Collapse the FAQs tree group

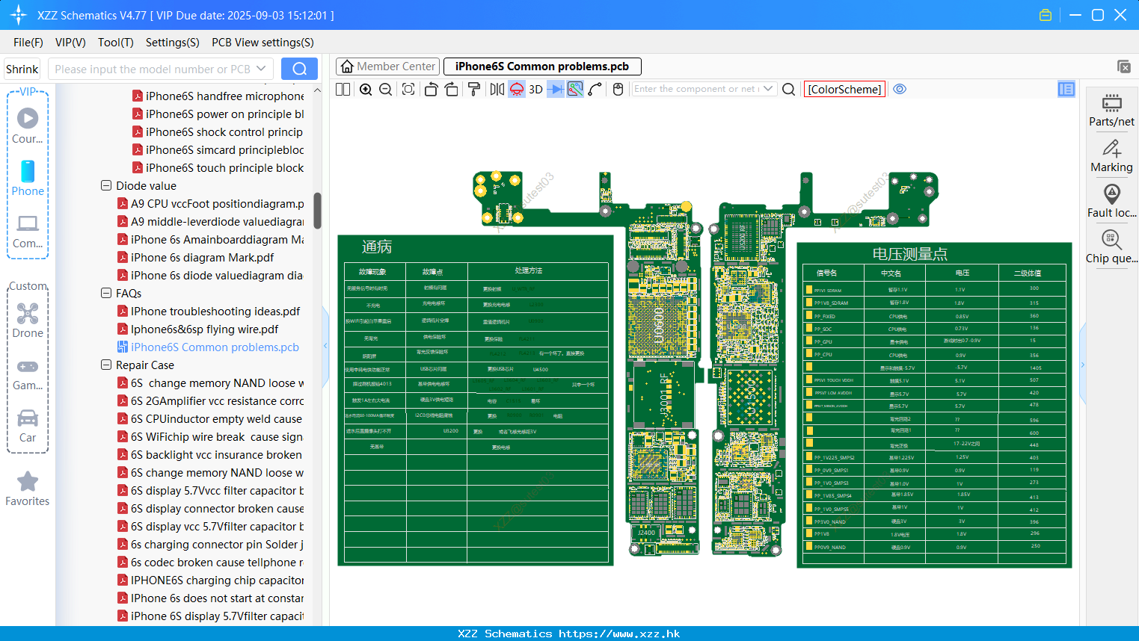106,293
